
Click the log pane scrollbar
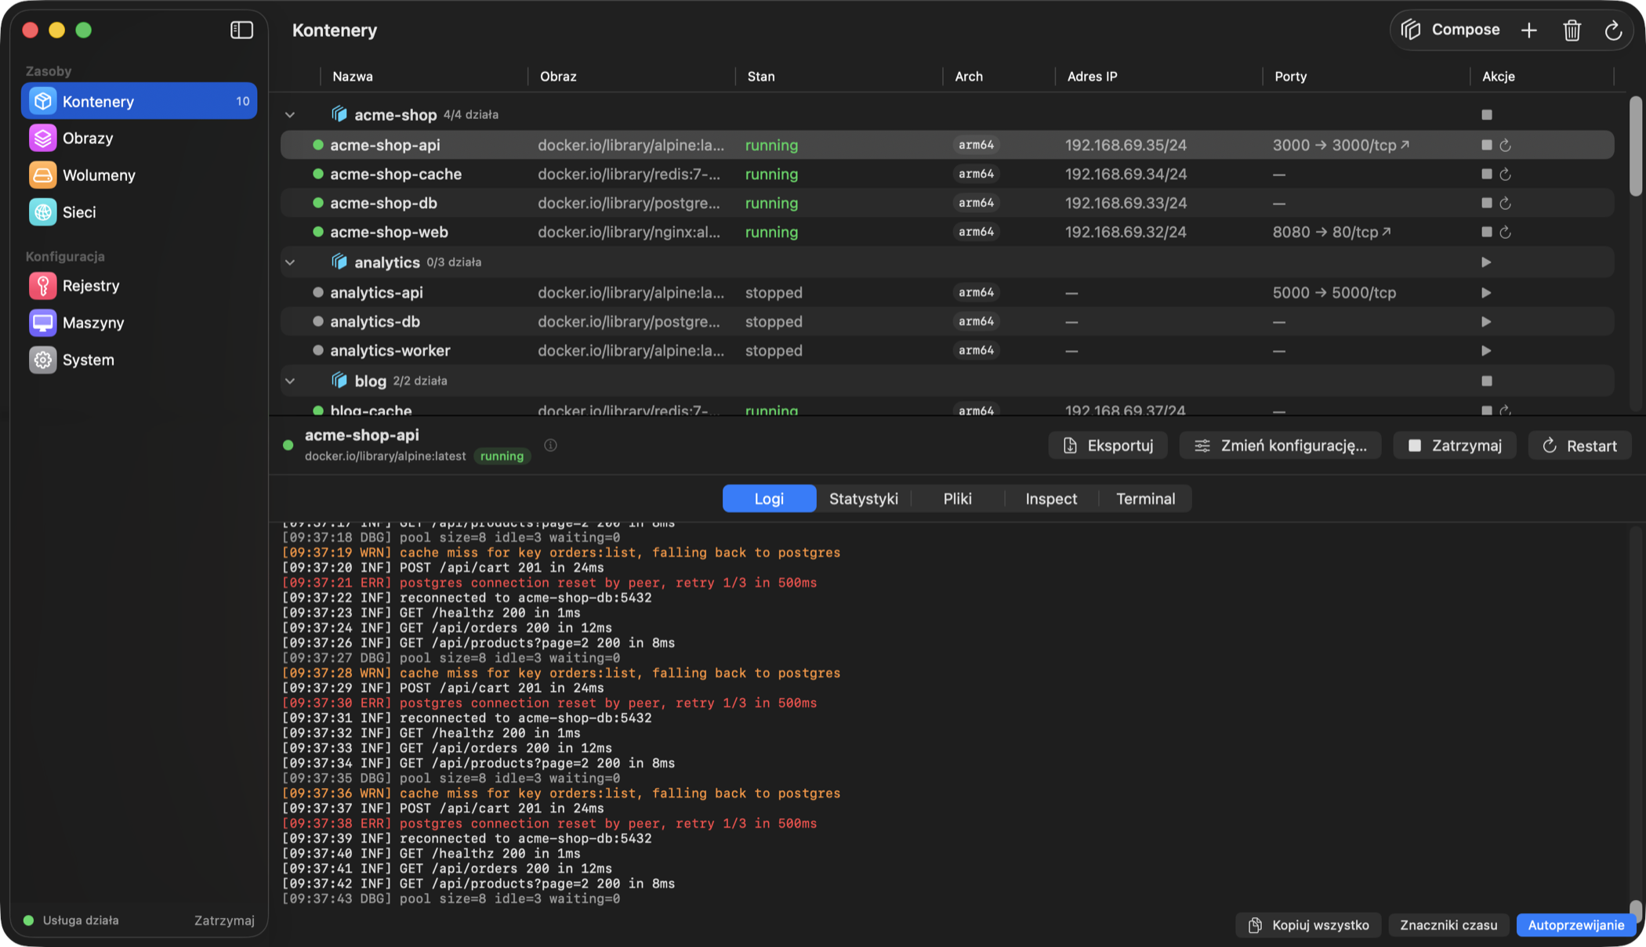1635,910
